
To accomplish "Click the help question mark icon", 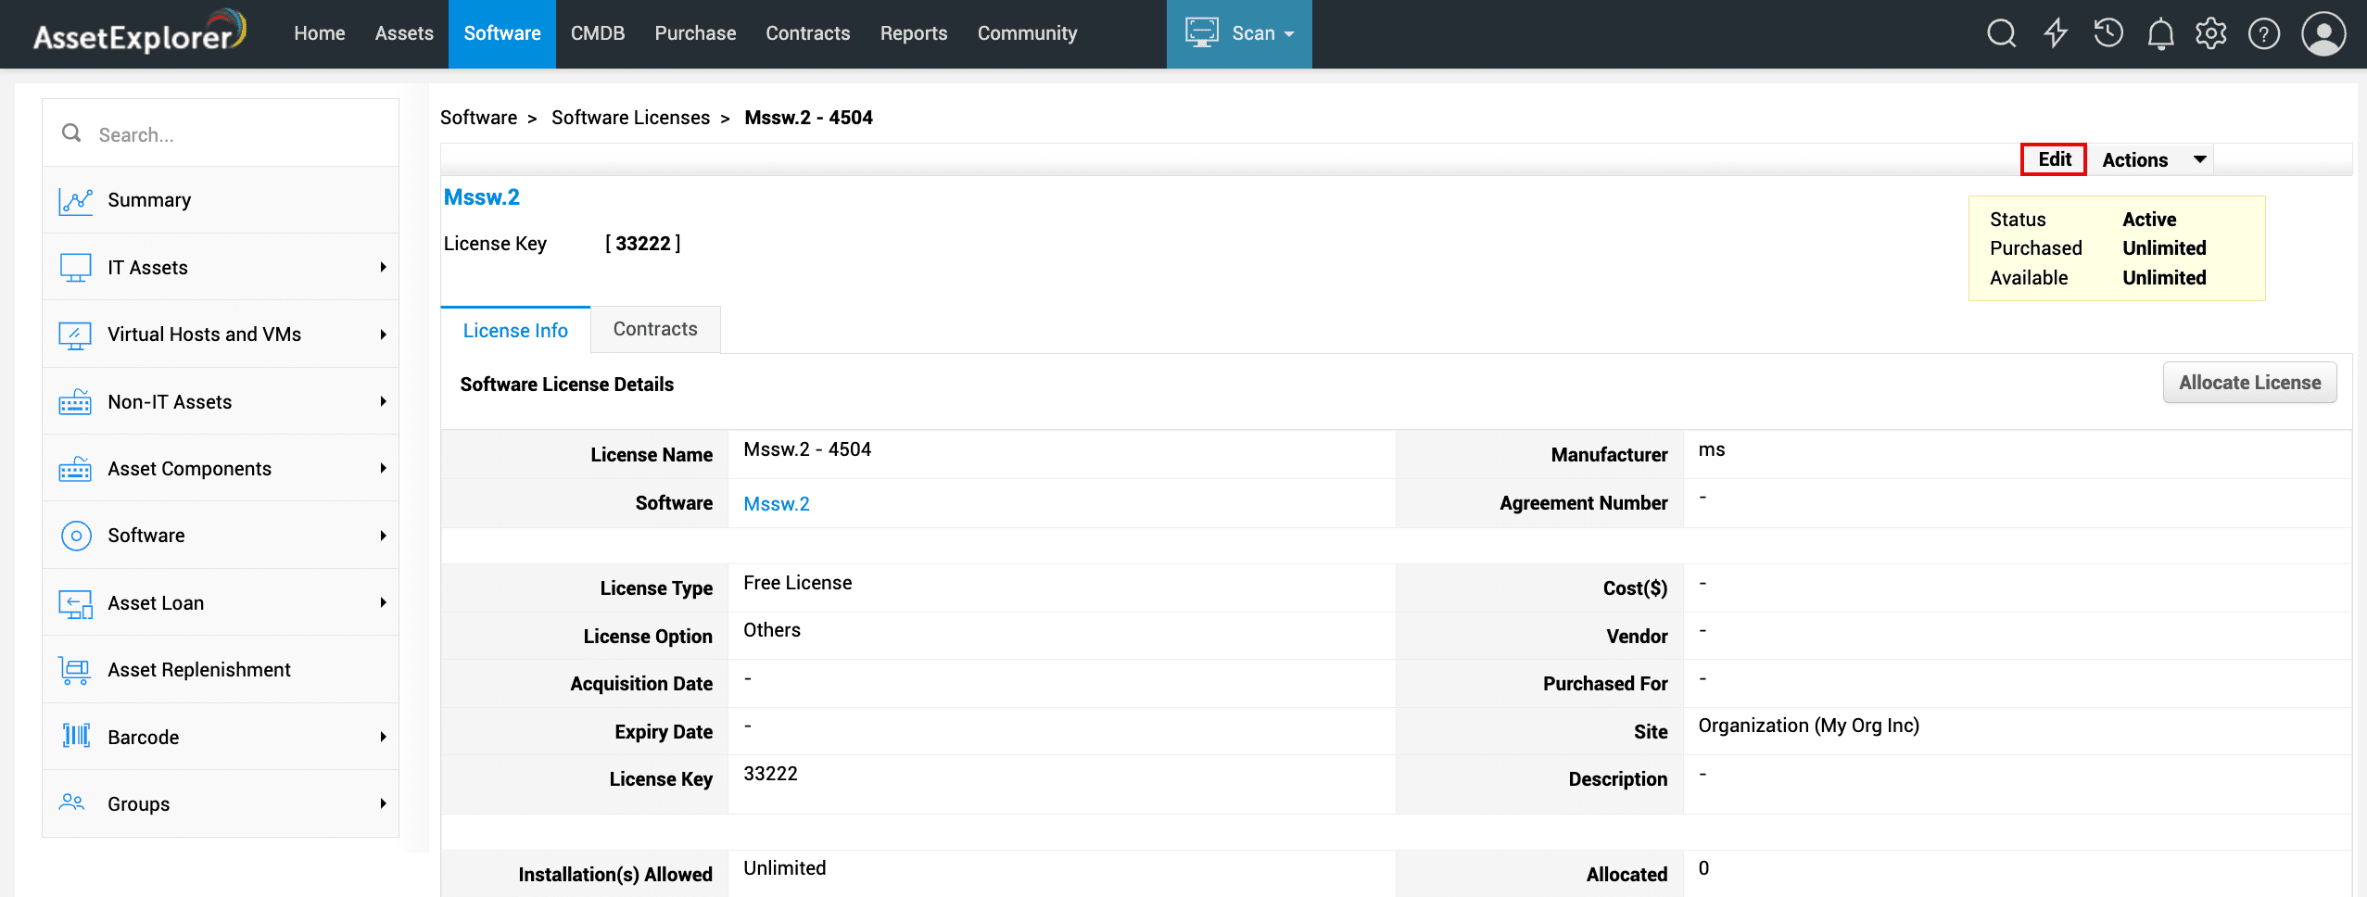I will pyautogui.click(x=2264, y=34).
